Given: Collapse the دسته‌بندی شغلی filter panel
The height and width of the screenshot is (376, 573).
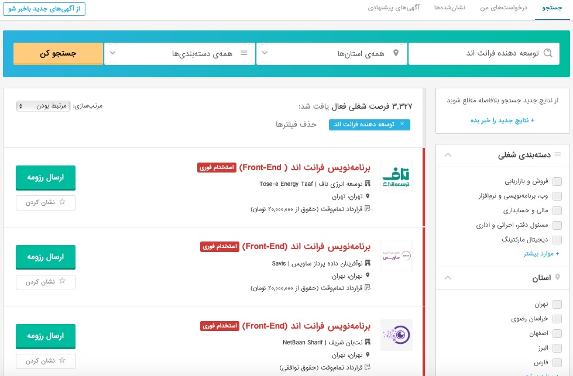Looking at the screenshot, I should (x=448, y=155).
